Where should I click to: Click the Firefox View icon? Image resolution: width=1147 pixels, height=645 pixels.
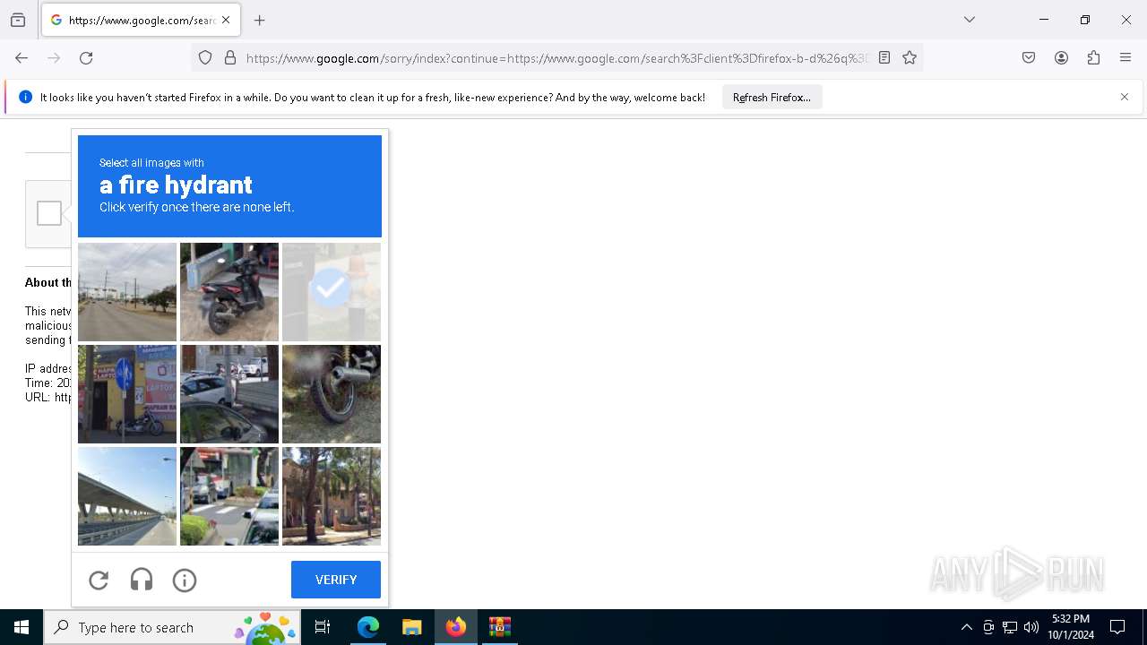click(18, 20)
